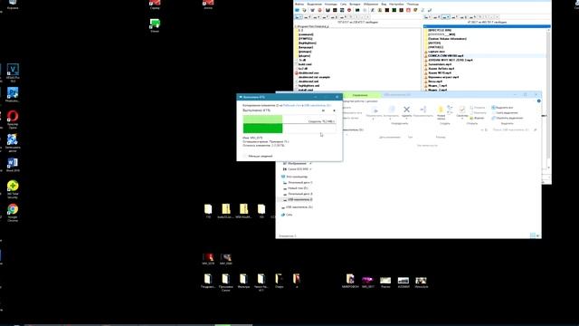This screenshot has height=326, width=579.
Task: Open Explorer help question-mark icon
Action: (539, 101)
